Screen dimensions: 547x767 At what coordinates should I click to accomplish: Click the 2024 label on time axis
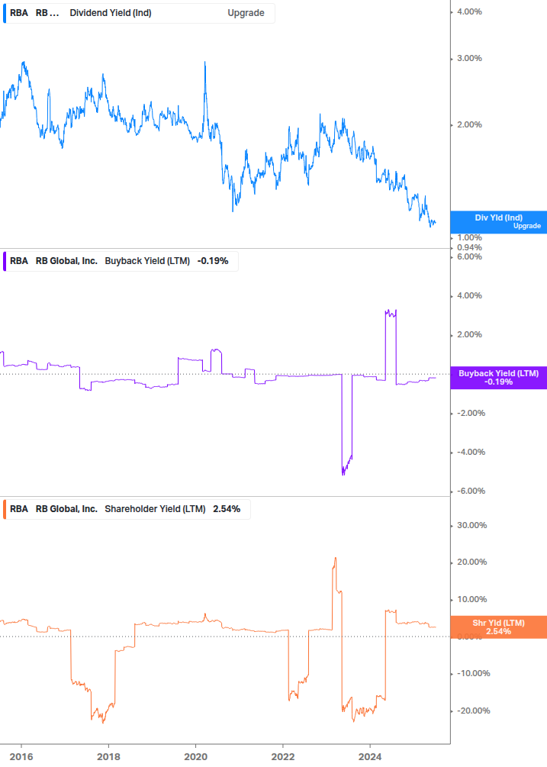(x=370, y=757)
